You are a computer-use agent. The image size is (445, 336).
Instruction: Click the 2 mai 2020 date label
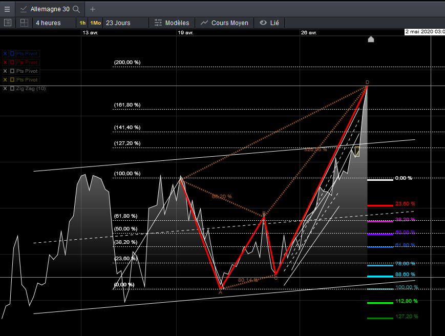pos(425,32)
